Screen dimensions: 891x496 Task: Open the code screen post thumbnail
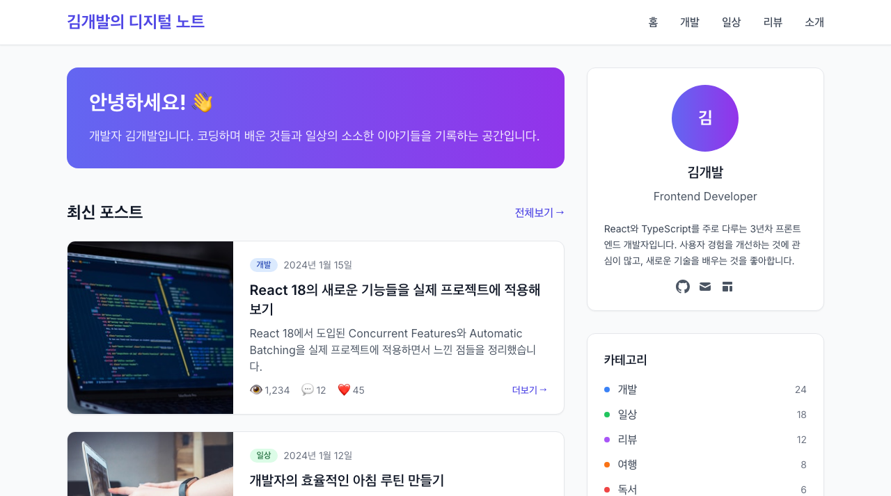point(150,328)
